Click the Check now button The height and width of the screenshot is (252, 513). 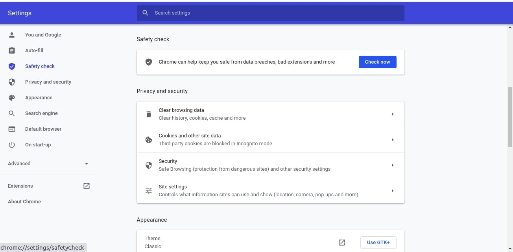coord(377,62)
